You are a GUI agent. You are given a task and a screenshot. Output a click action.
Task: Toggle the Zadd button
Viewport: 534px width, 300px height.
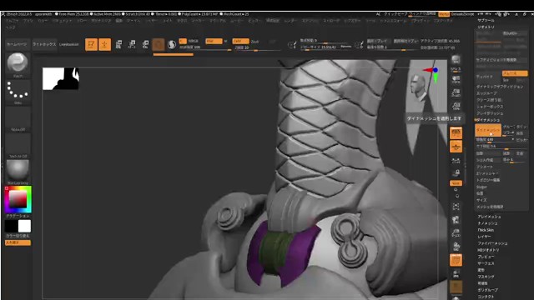pyautogui.click(x=240, y=41)
